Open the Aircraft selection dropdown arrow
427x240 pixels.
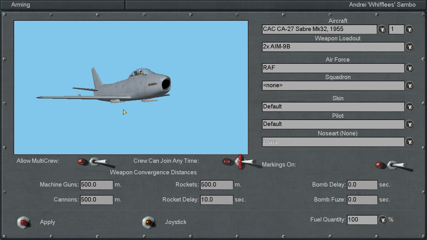382,29
